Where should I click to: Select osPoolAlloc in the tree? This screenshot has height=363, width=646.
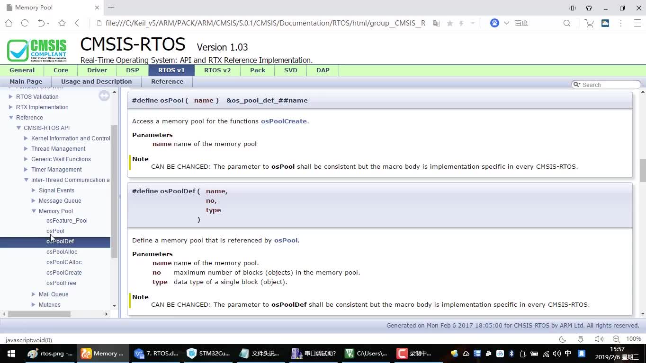(x=62, y=252)
